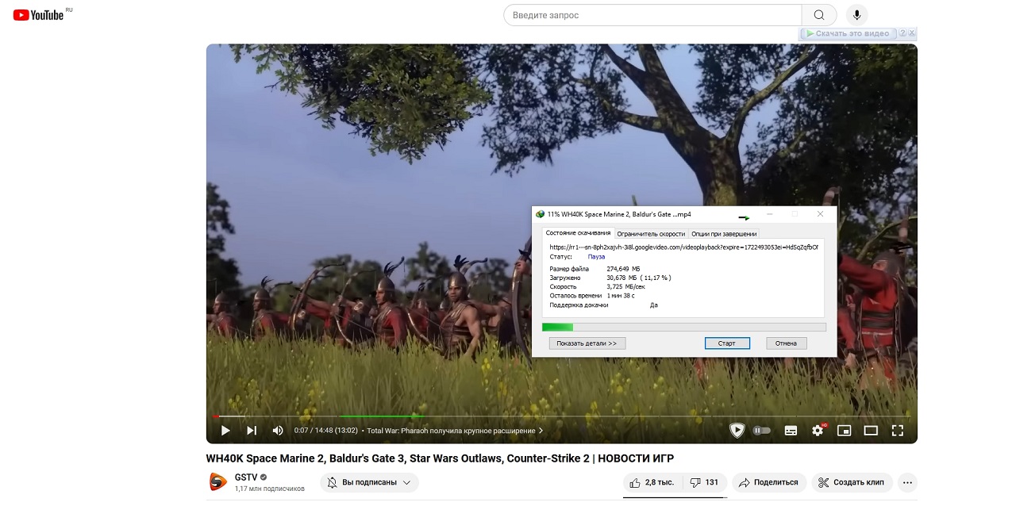Enable miniplayer mode
This screenshot has height=506, width=1016.
click(x=845, y=431)
